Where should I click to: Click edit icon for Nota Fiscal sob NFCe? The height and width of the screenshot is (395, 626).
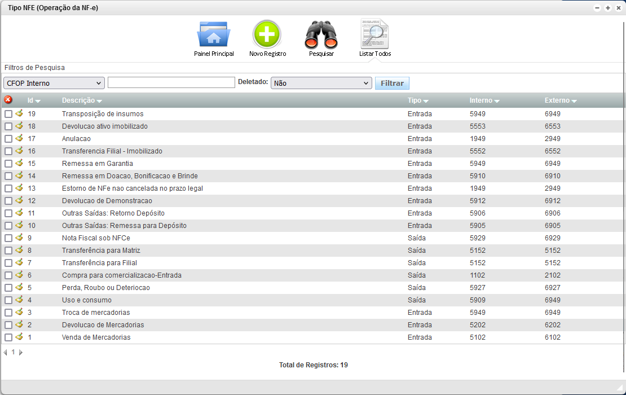[x=19, y=238]
